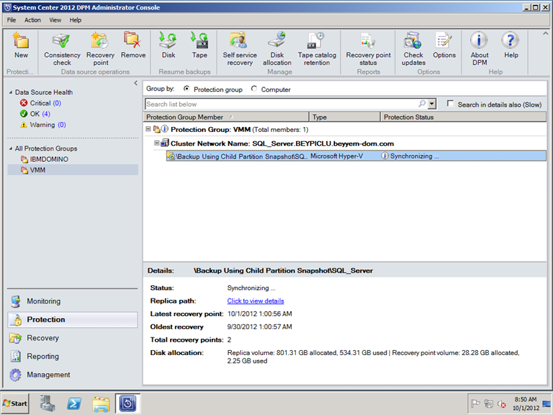Click the Remove toolbar icon
Image resolution: width=553 pixels, height=415 pixels.
(133, 45)
